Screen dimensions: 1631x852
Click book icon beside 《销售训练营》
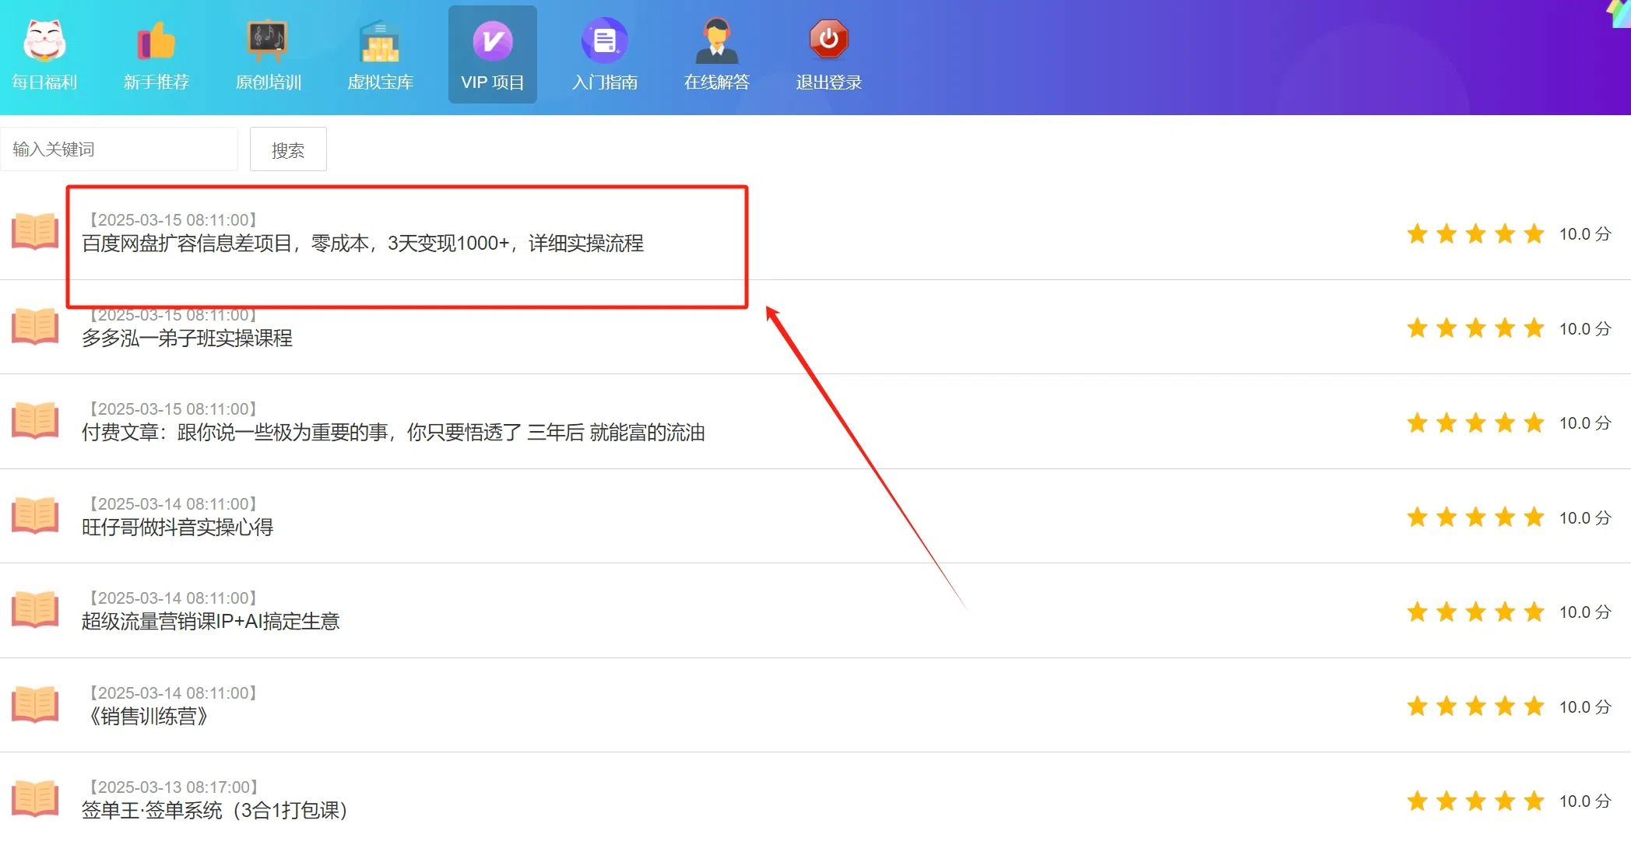coord(35,704)
